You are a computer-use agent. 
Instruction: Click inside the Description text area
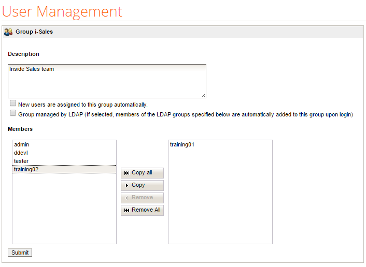point(107,81)
